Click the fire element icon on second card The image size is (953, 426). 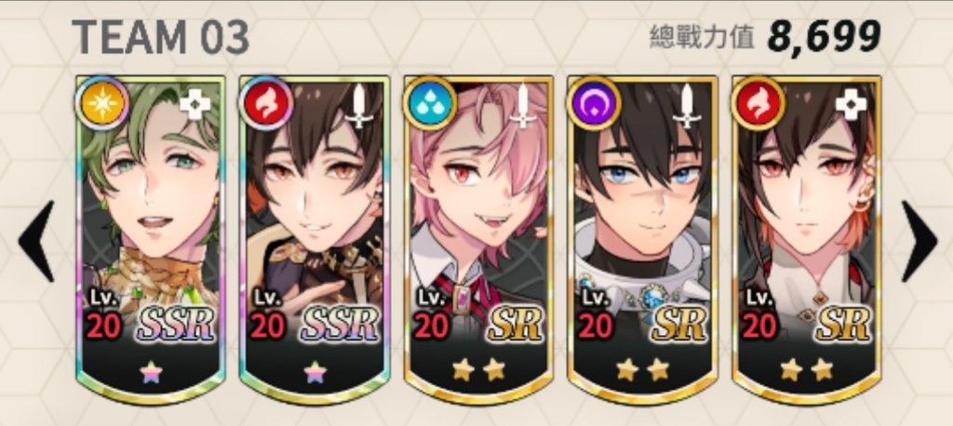pyautogui.click(x=265, y=103)
